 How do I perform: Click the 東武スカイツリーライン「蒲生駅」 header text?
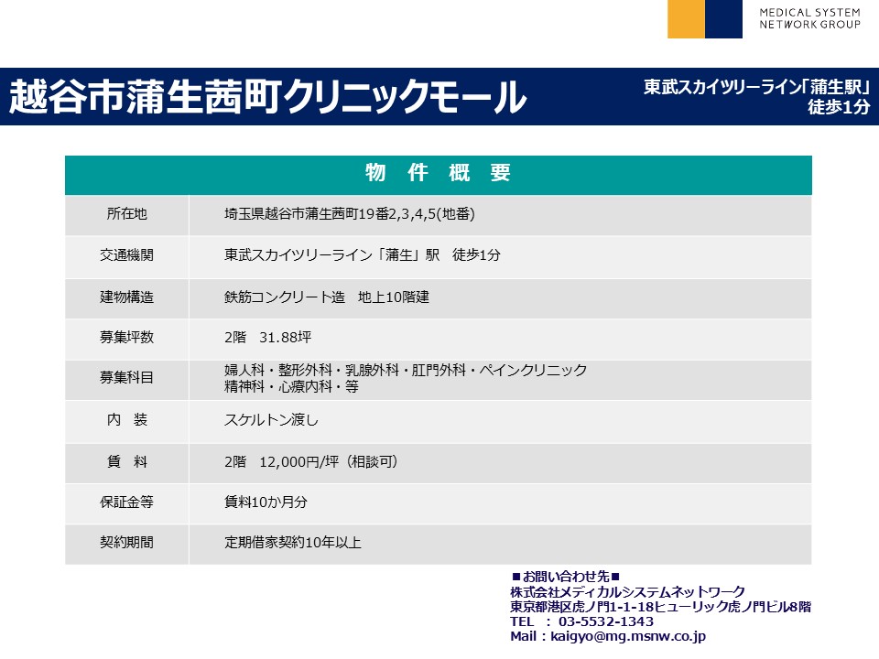pos(757,87)
